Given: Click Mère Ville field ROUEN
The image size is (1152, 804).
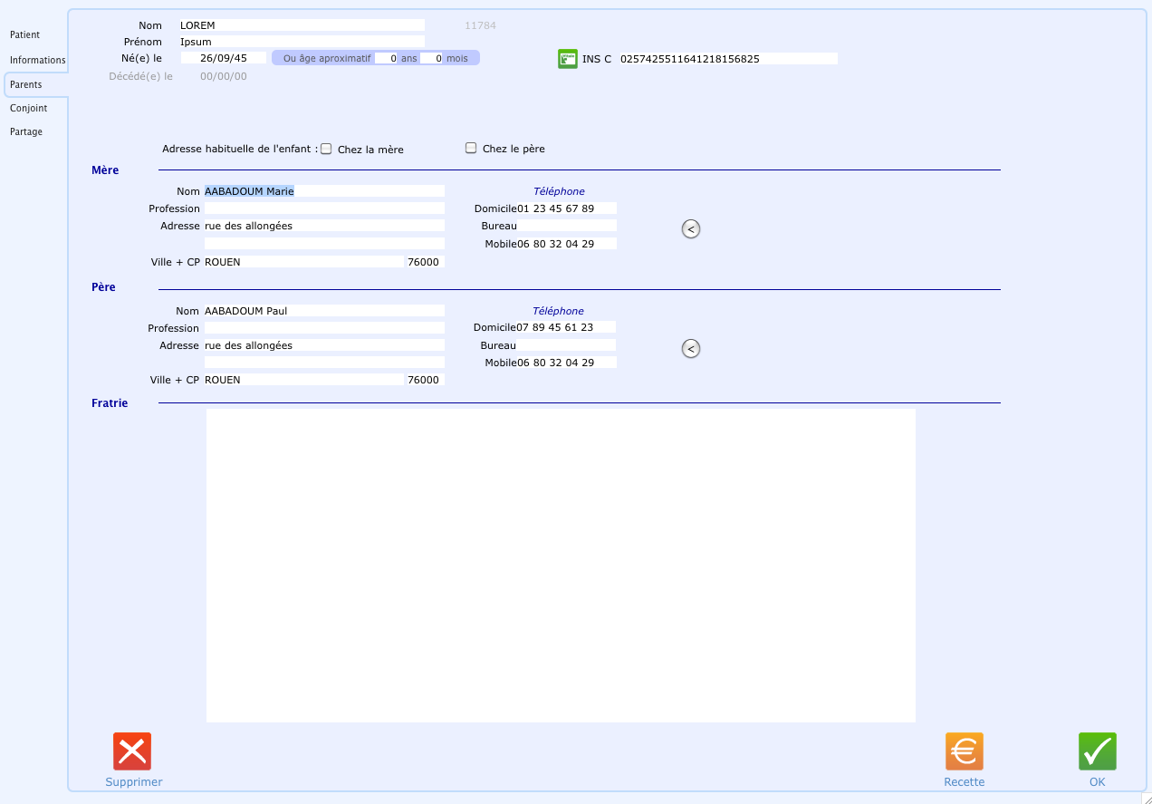Looking at the screenshot, I should [x=303, y=262].
